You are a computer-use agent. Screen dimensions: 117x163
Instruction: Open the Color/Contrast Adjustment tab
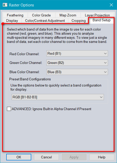click(45, 21)
